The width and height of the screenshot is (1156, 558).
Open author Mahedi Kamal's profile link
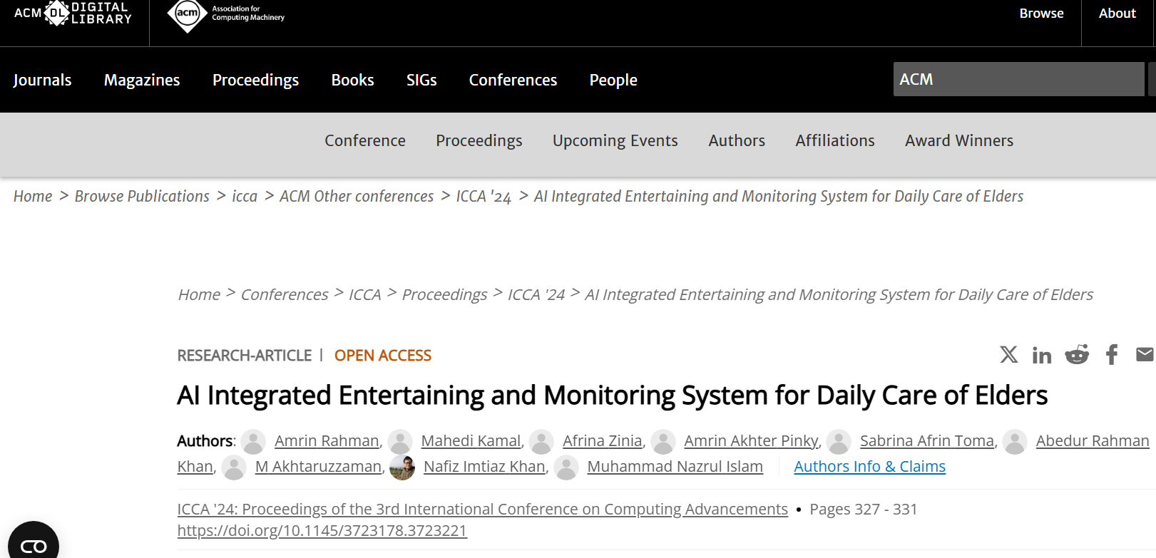click(x=471, y=441)
